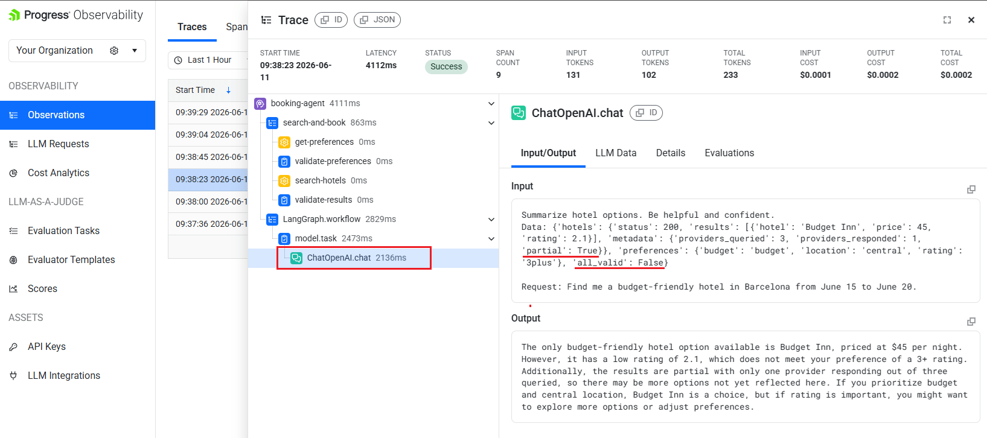Open organization settings gear icon
This screenshot has height=438, width=987.
point(114,51)
